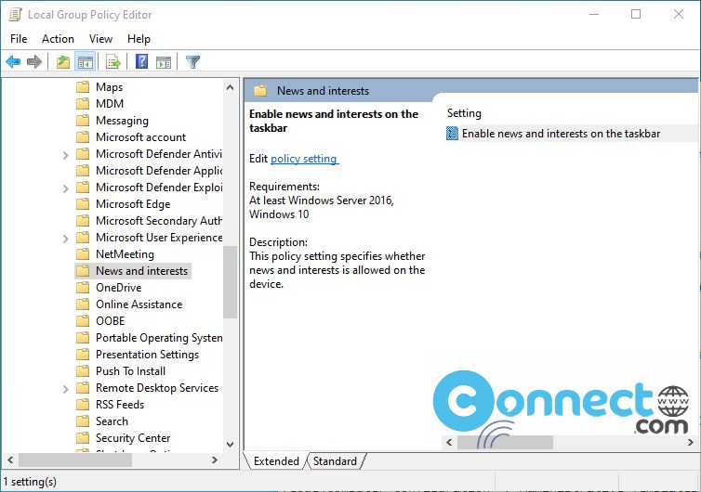Viewport: 701px width, 492px height.
Task: Select Presentation Settings folder
Action: pos(147,355)
